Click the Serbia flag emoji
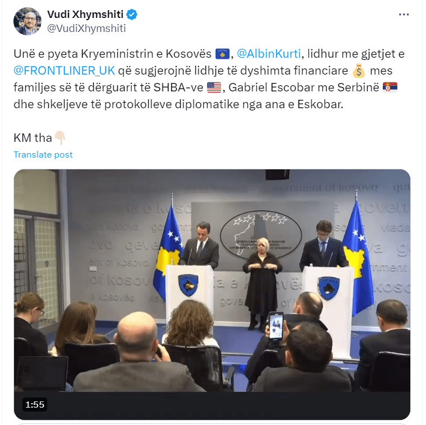 point(390,87)
